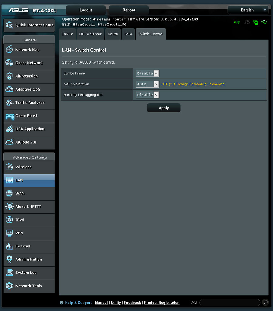Click the Bonding/ Link aggregation label
Screen dimensions: 273x311
click(83, 95)
